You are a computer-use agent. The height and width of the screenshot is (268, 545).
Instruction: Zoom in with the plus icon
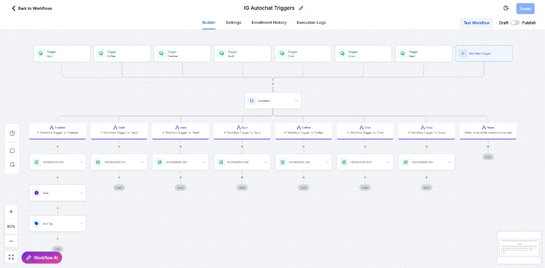(11, 212)
